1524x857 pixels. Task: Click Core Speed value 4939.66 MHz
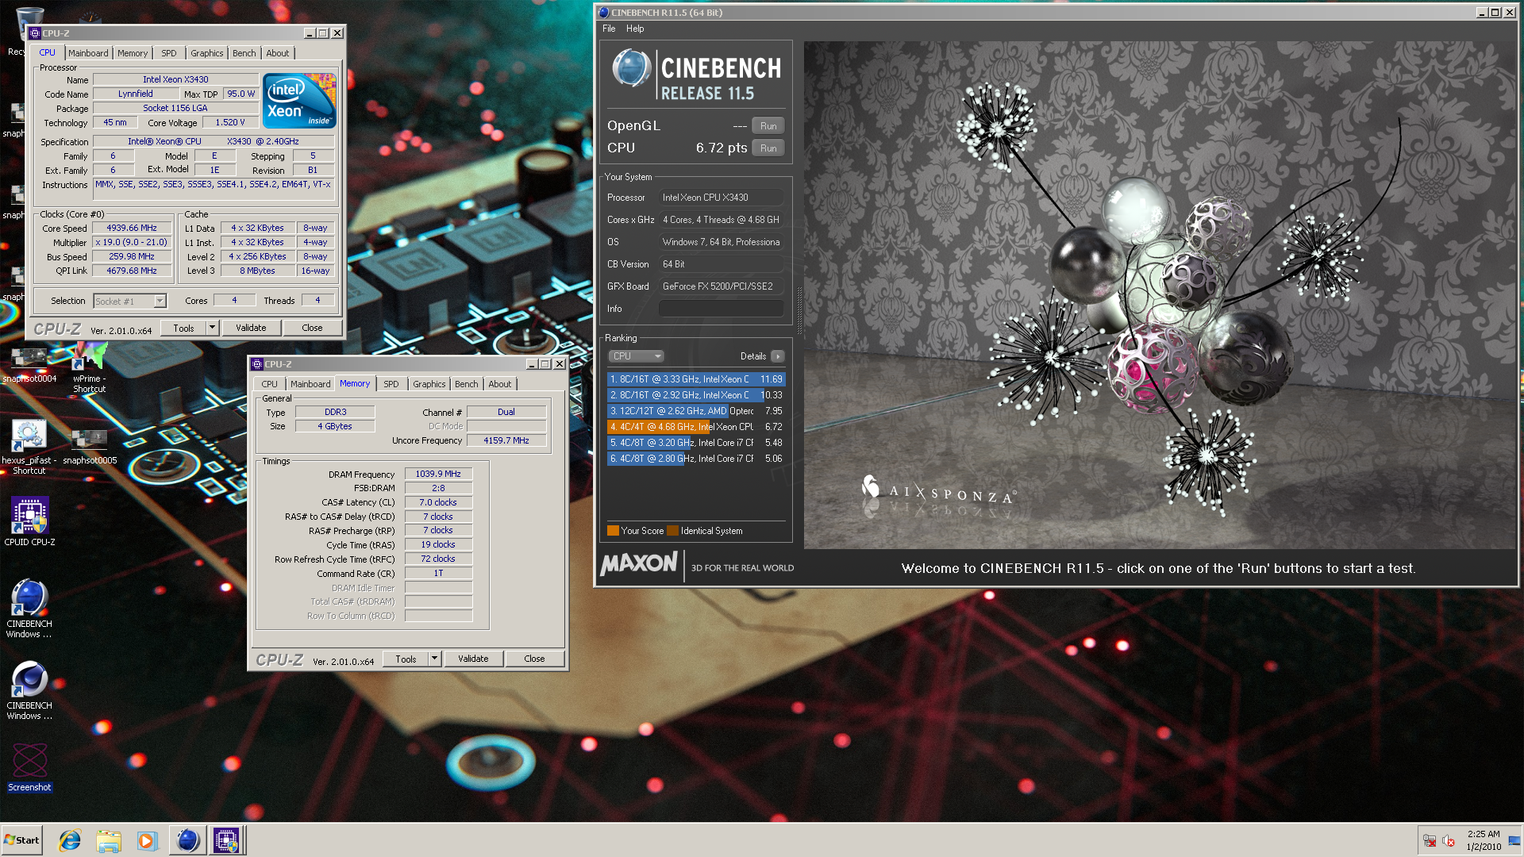pyautogui.click(x=132, y=229)
